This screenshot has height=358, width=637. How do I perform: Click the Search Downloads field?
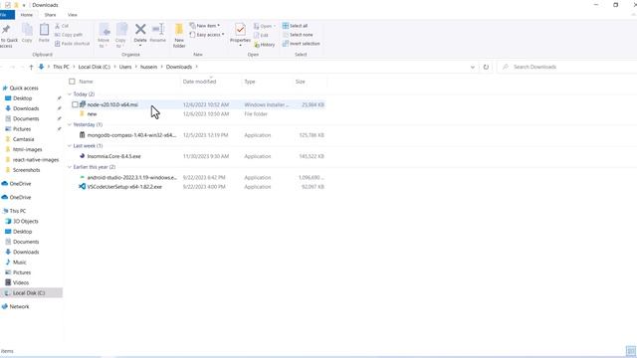pyautogui.click(x=567, y=67)
